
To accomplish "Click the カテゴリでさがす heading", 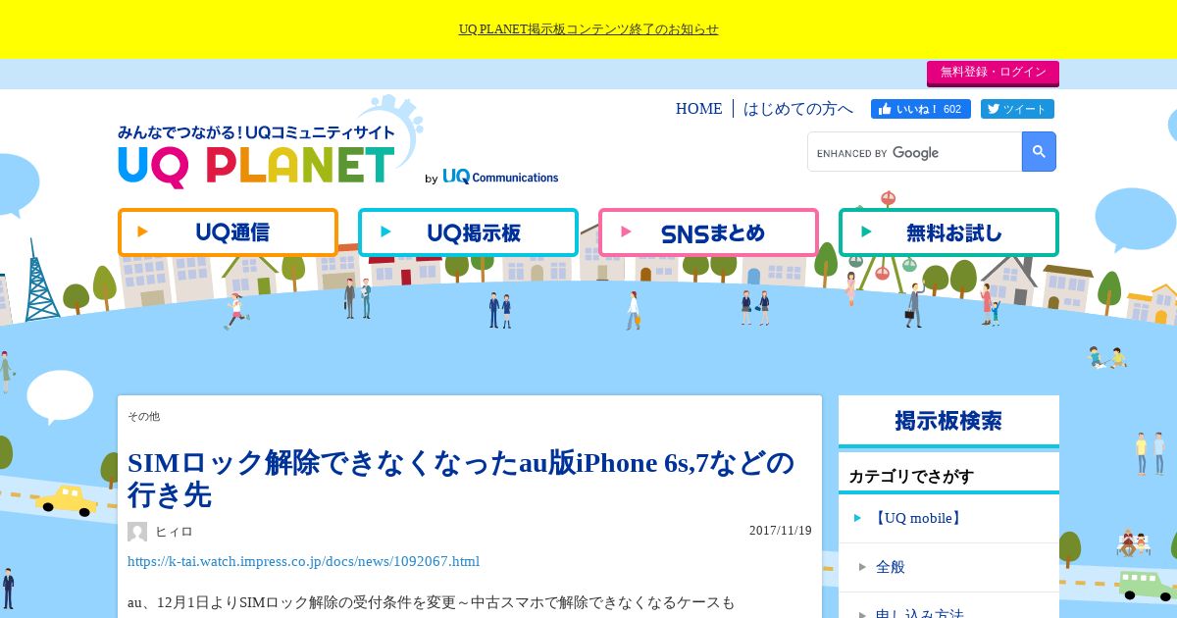I will 911,476.
